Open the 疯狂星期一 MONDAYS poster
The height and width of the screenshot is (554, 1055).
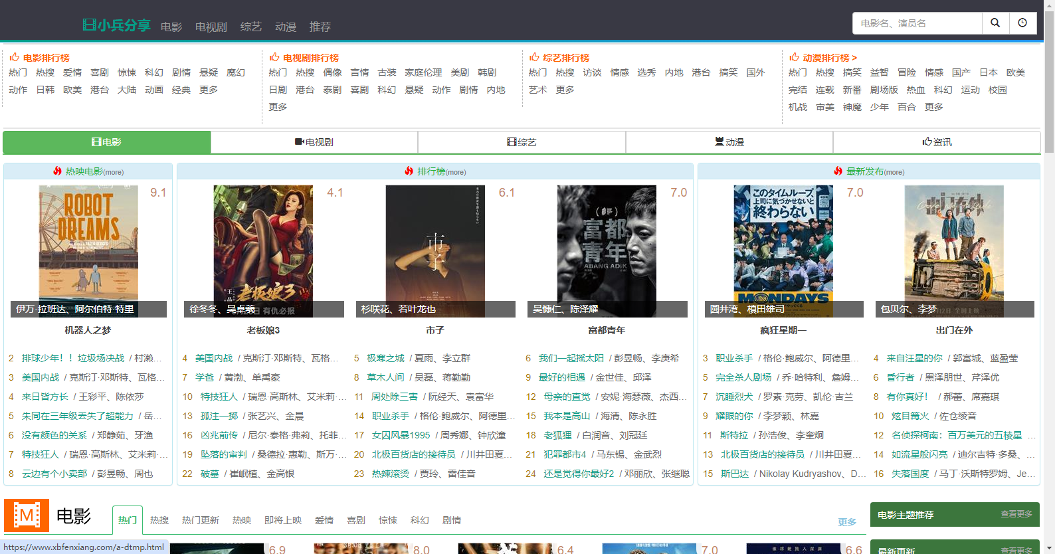click(x=783, y=251)
